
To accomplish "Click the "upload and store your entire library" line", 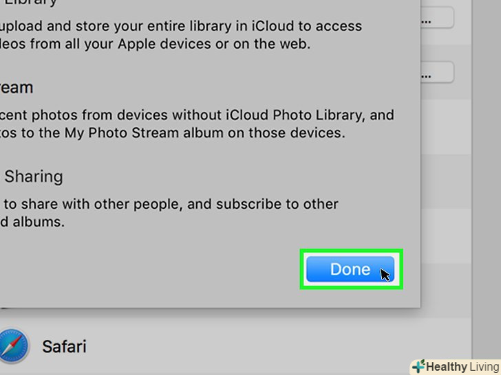I will [x=180, y=26].
